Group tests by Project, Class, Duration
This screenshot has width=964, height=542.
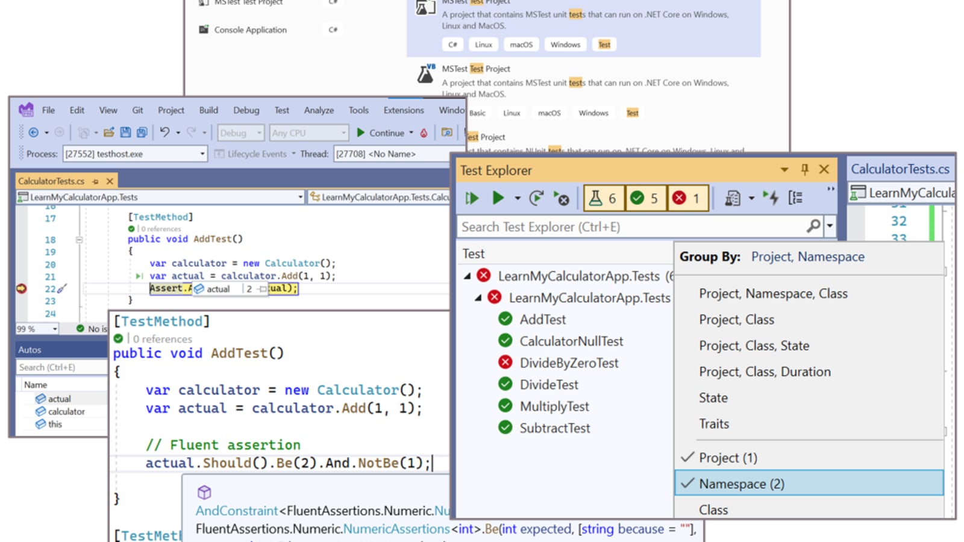click(x=765, y=372)
